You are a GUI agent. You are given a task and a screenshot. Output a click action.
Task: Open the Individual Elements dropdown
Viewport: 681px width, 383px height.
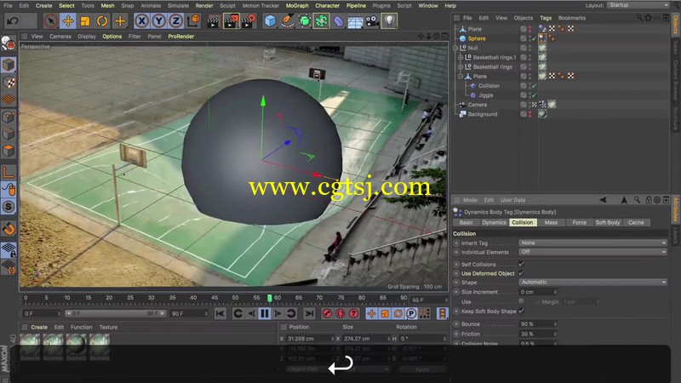pos(592,252)
